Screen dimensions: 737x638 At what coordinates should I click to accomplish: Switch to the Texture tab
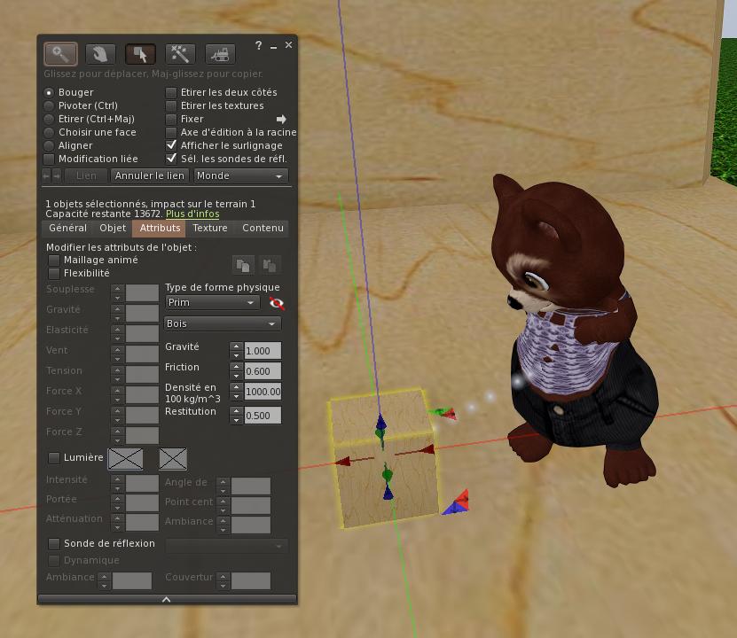pos(209,228)
